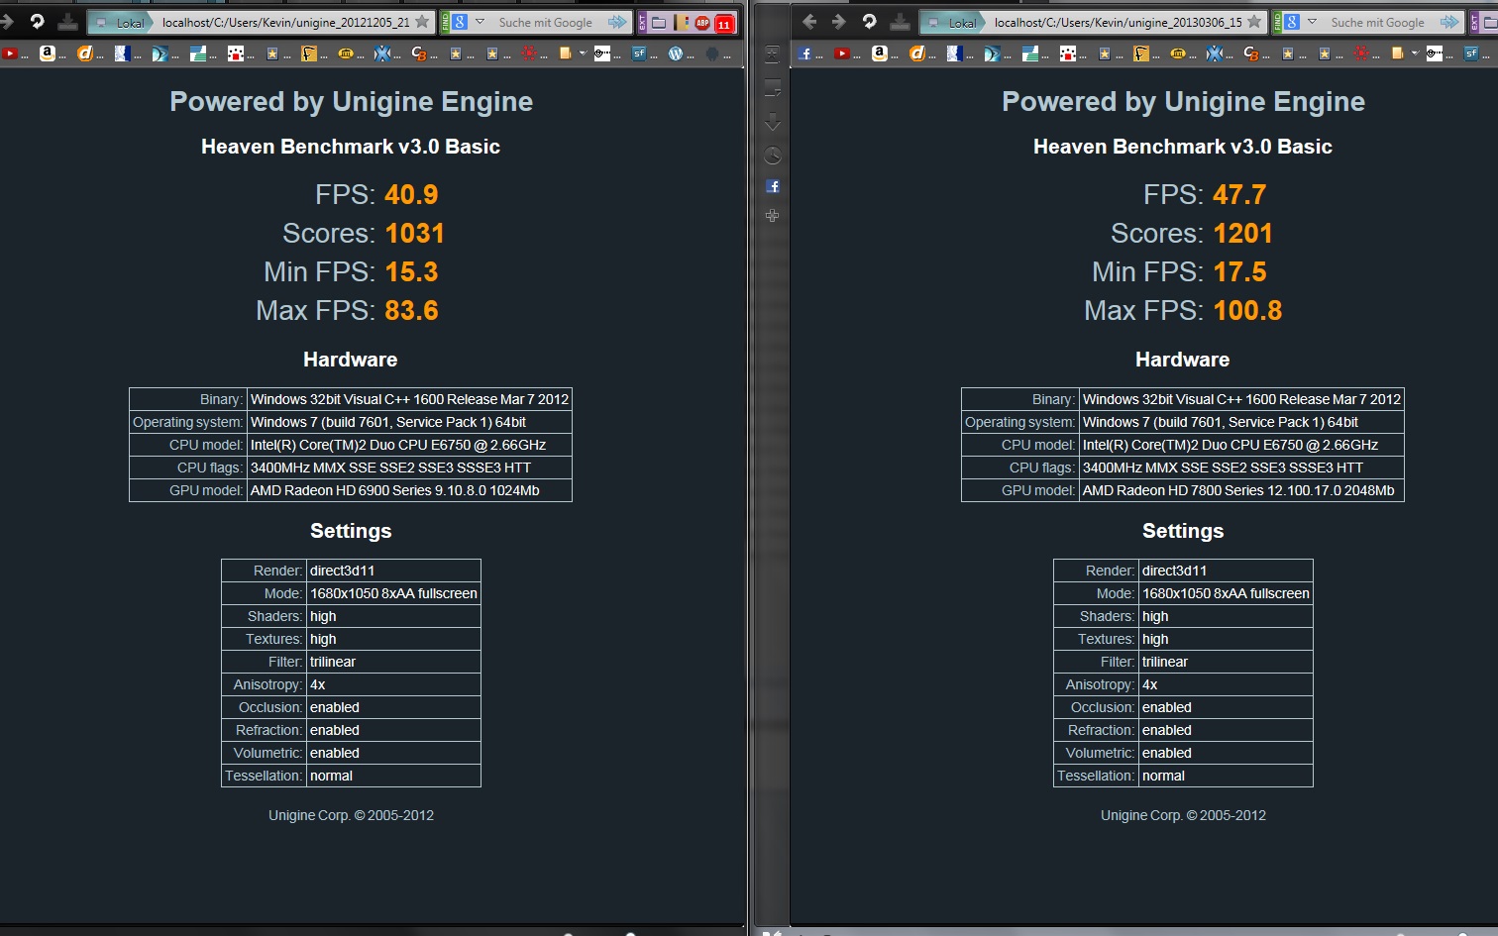
Task: Click the Min FPS value 15.3
Action: (411, 271)
